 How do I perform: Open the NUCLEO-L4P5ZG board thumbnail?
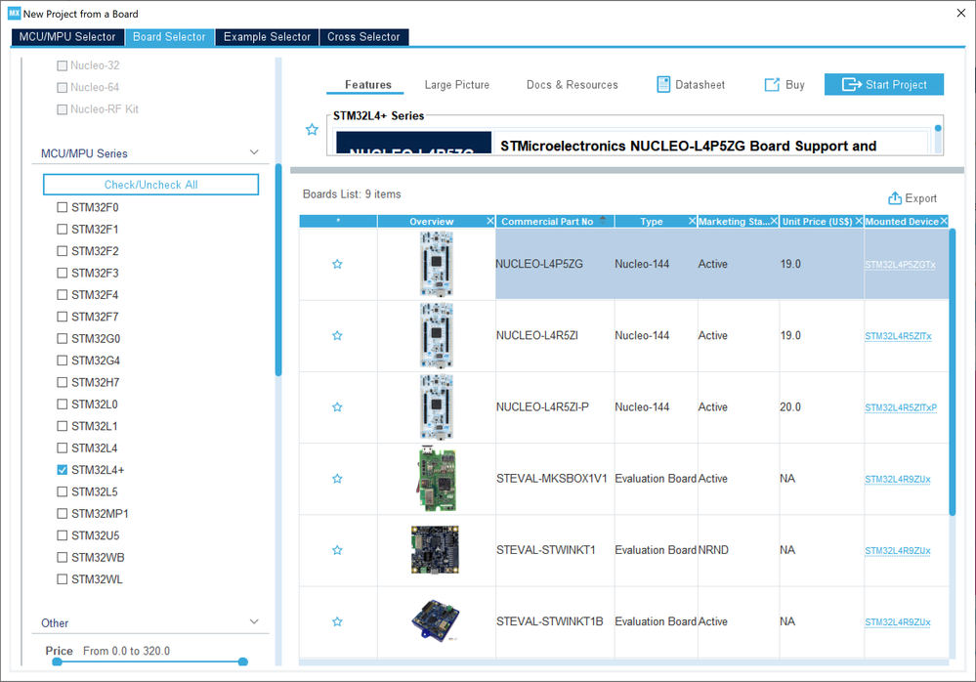tap(437, 264)
